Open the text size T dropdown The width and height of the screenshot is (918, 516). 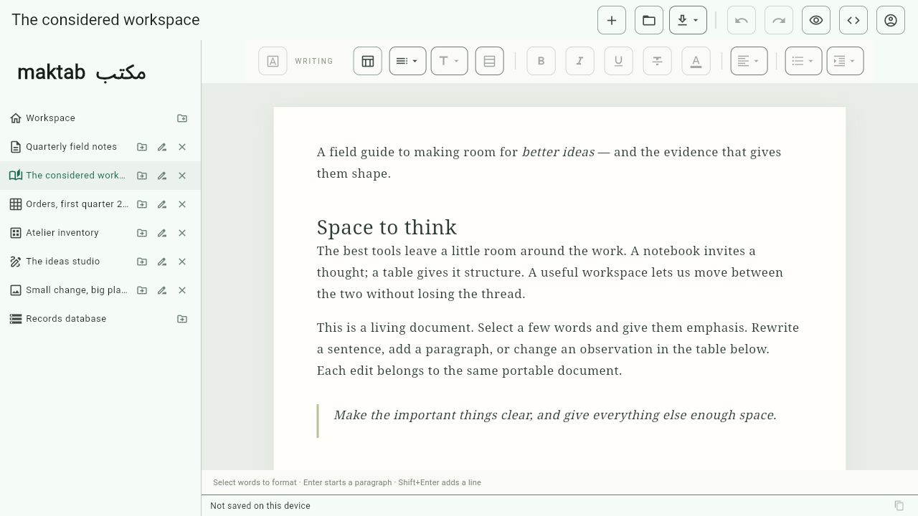pos(449,61)
